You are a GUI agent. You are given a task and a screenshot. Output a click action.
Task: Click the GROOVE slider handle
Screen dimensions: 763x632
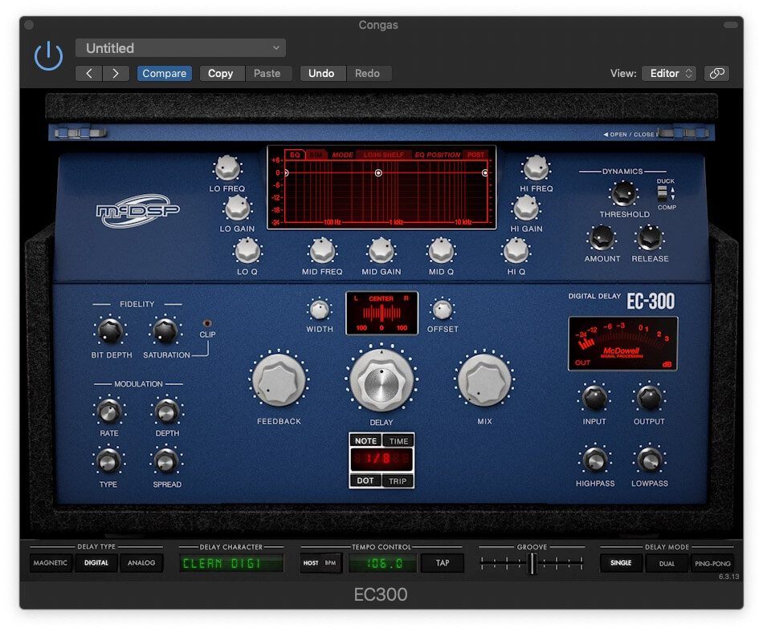coord(532,564)
